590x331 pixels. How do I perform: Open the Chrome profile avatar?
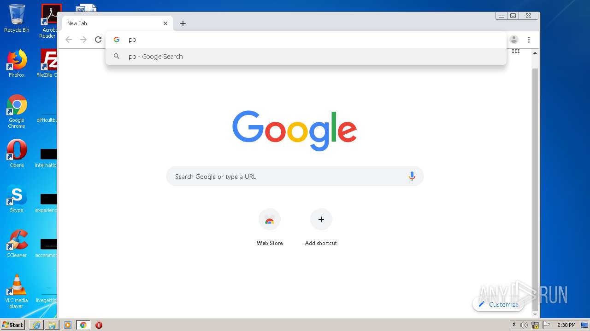[x=514, y=40]
